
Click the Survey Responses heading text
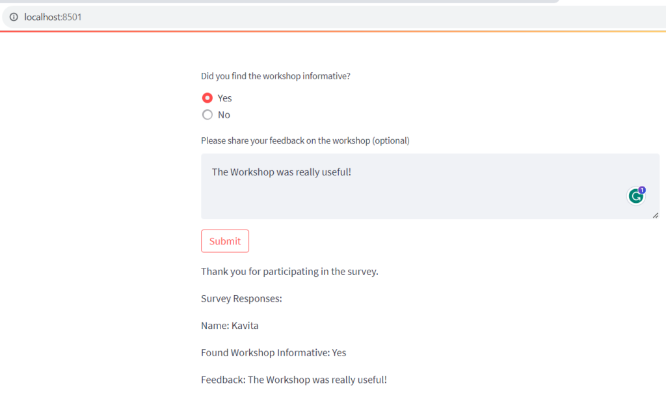coord(242,298)
